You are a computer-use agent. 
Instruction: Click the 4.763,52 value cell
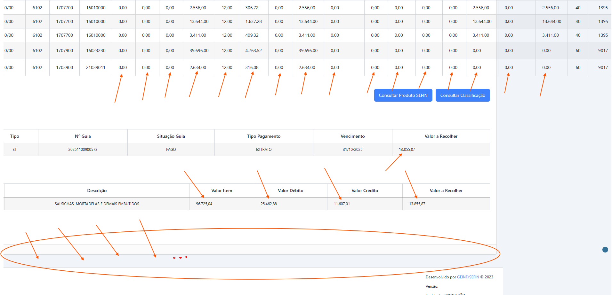(253, 50)
